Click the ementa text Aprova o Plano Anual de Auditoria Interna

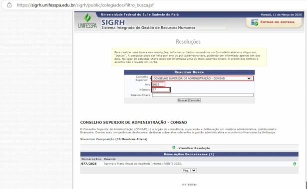click(x=143, y=164)
